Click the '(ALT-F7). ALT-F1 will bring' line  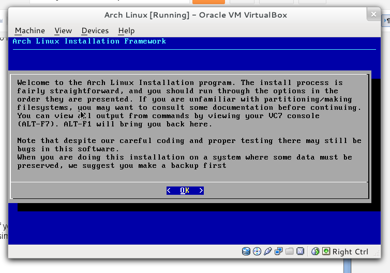pyautogui.click(x=114, y=124)
